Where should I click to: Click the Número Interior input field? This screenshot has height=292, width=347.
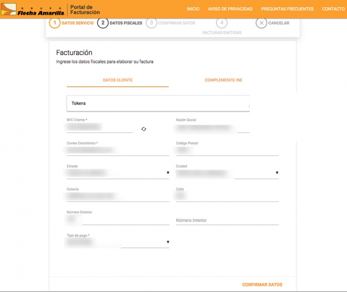click(x=227, y=221)
